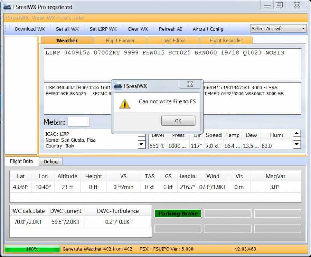This screenshot has width=311, height=257.
Task: Click the Metar ICAO input field
Action: click(79, 122)
